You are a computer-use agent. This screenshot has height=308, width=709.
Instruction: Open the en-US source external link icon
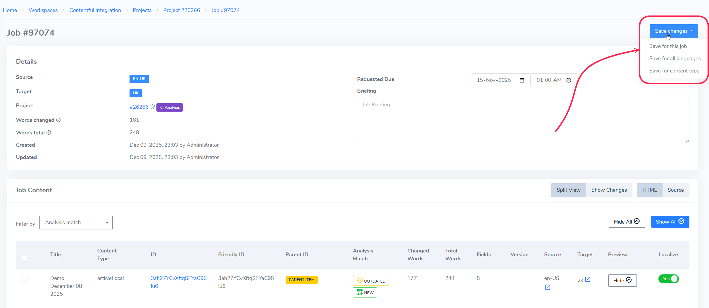coord(548,287)
